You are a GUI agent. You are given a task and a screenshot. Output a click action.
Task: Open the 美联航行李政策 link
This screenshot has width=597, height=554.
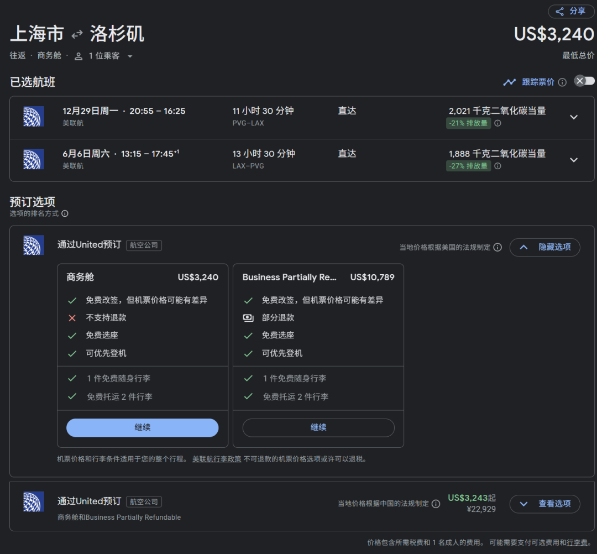pos(217,459)
